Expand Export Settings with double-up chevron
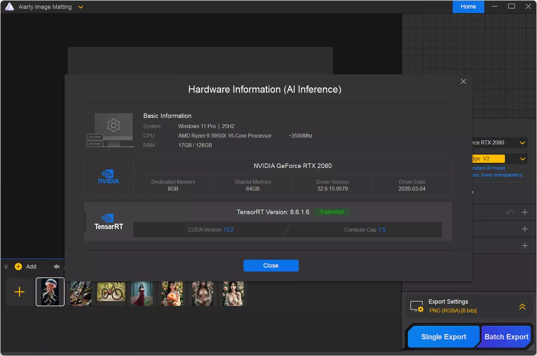The width and height of the screenshot is (537, 356). [x=522, y=306]
